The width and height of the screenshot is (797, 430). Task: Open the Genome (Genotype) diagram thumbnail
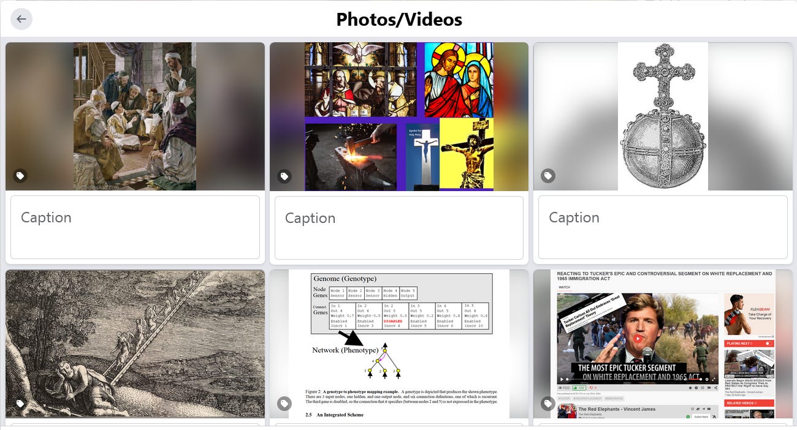click(x=399, y=344)
